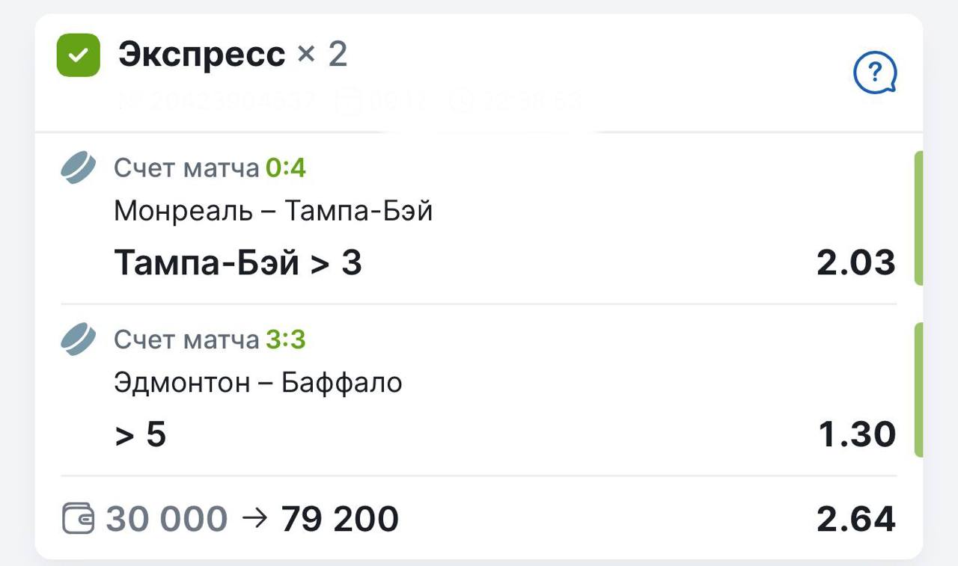The width and height of the screenshot is (958, 566).
Task: Select the Тампа-Бэй > 3 outcome
Action: pyautogui.click(x=238, y=263)
